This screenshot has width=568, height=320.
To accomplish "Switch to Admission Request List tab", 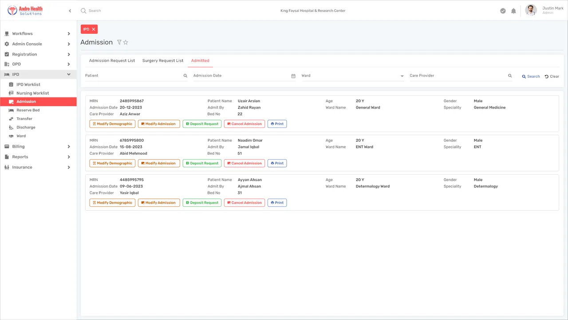I will 112,60.
